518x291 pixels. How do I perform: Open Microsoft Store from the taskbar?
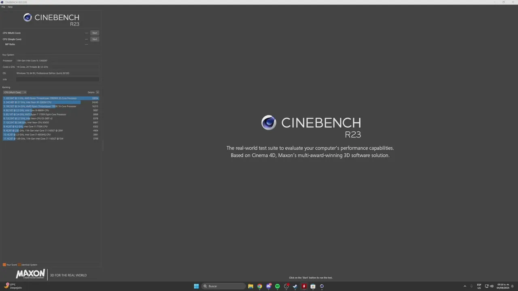(x=313, y=286)
